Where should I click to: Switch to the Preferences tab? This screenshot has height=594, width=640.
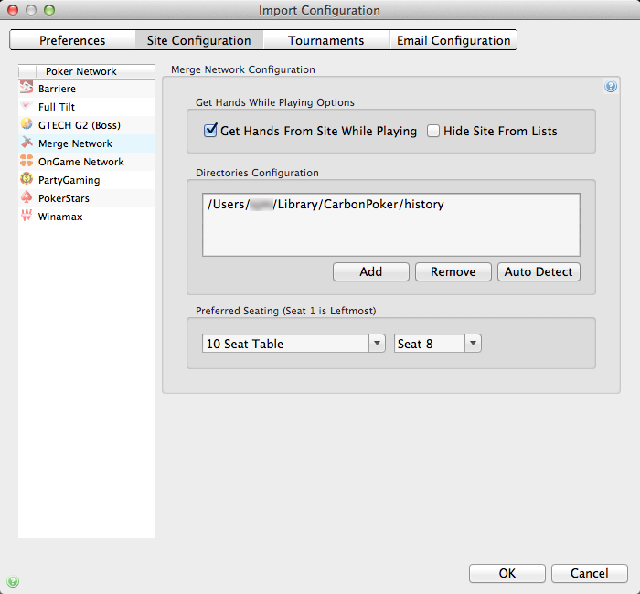point(72,40)
